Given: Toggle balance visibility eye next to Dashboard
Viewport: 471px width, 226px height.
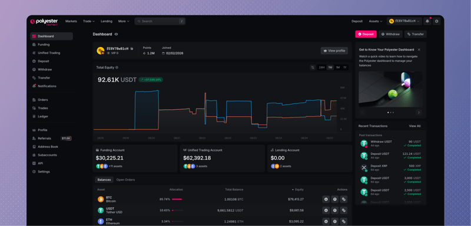Looking at the screenshot, I should coord(116,34).
